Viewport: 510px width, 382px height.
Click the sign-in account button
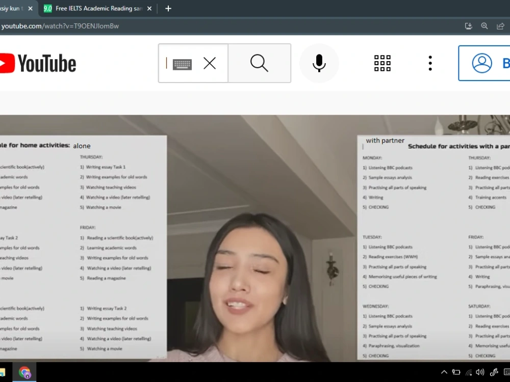click(x=484, y=63)
